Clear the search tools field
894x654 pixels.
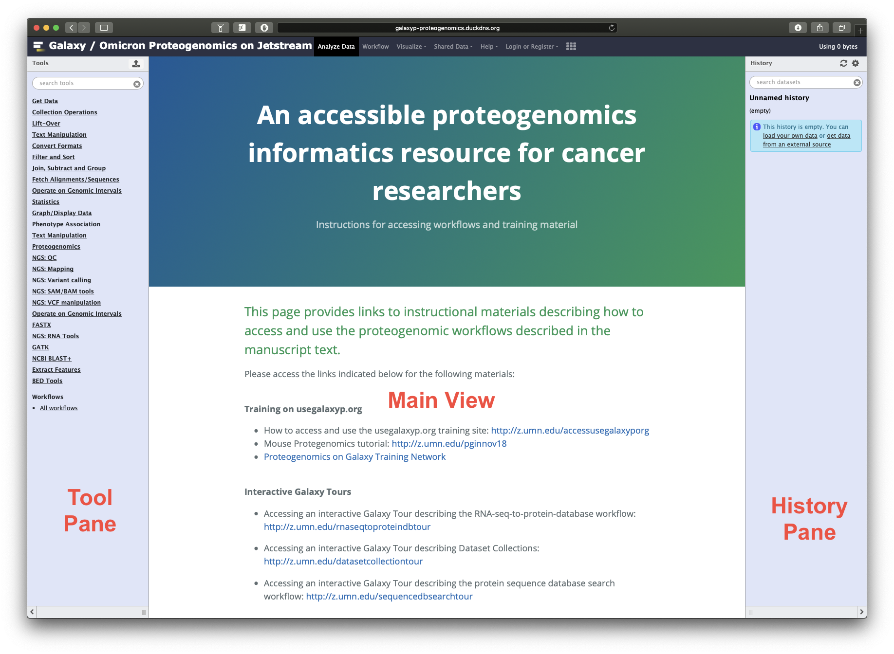pos(137,84)
